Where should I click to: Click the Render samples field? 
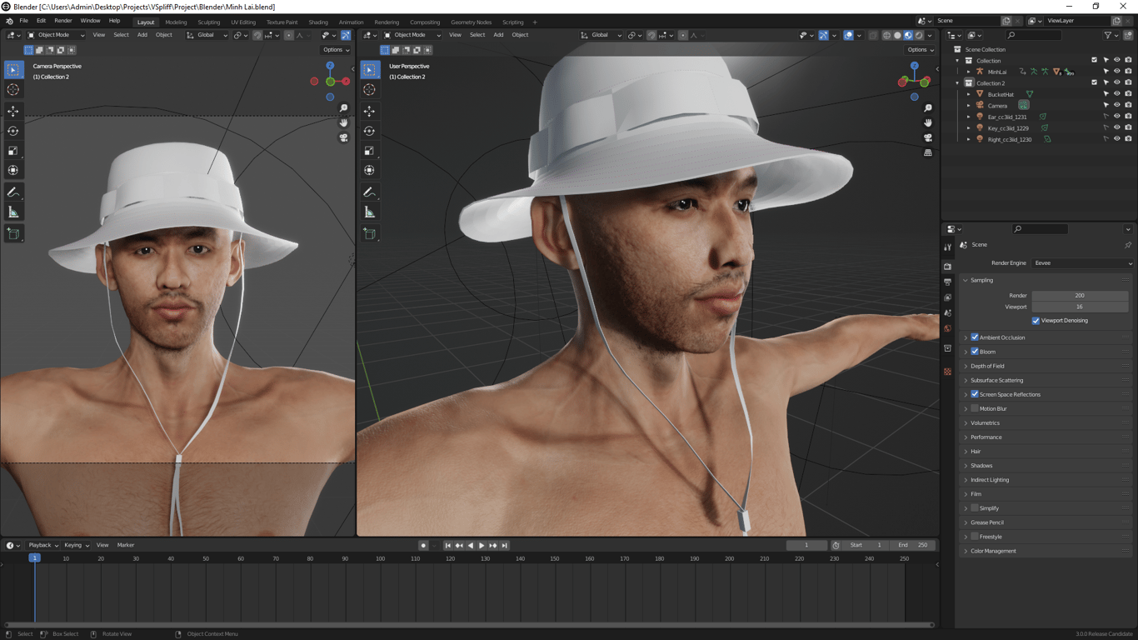pos(1079,296)
